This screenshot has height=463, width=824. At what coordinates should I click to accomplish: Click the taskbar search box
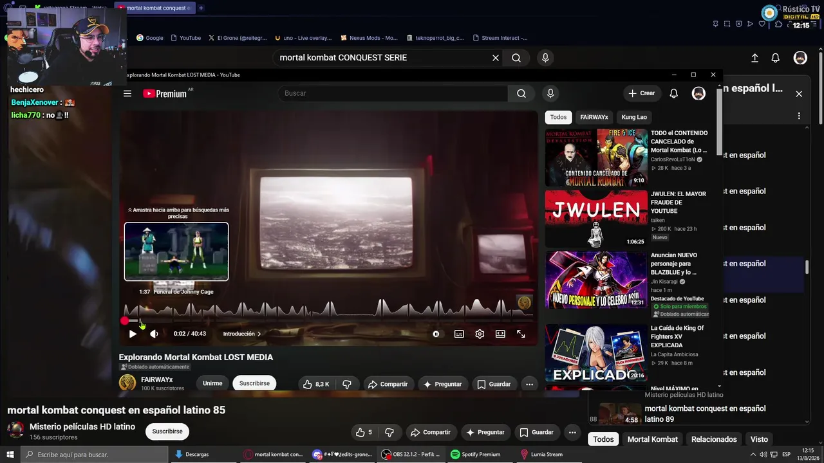94,455
